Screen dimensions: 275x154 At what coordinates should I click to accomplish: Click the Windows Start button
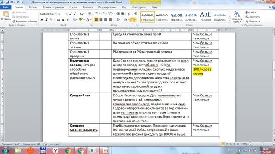click(5, 151)
